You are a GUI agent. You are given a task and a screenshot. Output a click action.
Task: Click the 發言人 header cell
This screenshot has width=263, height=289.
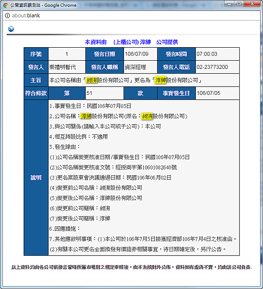tap(36, 67)
